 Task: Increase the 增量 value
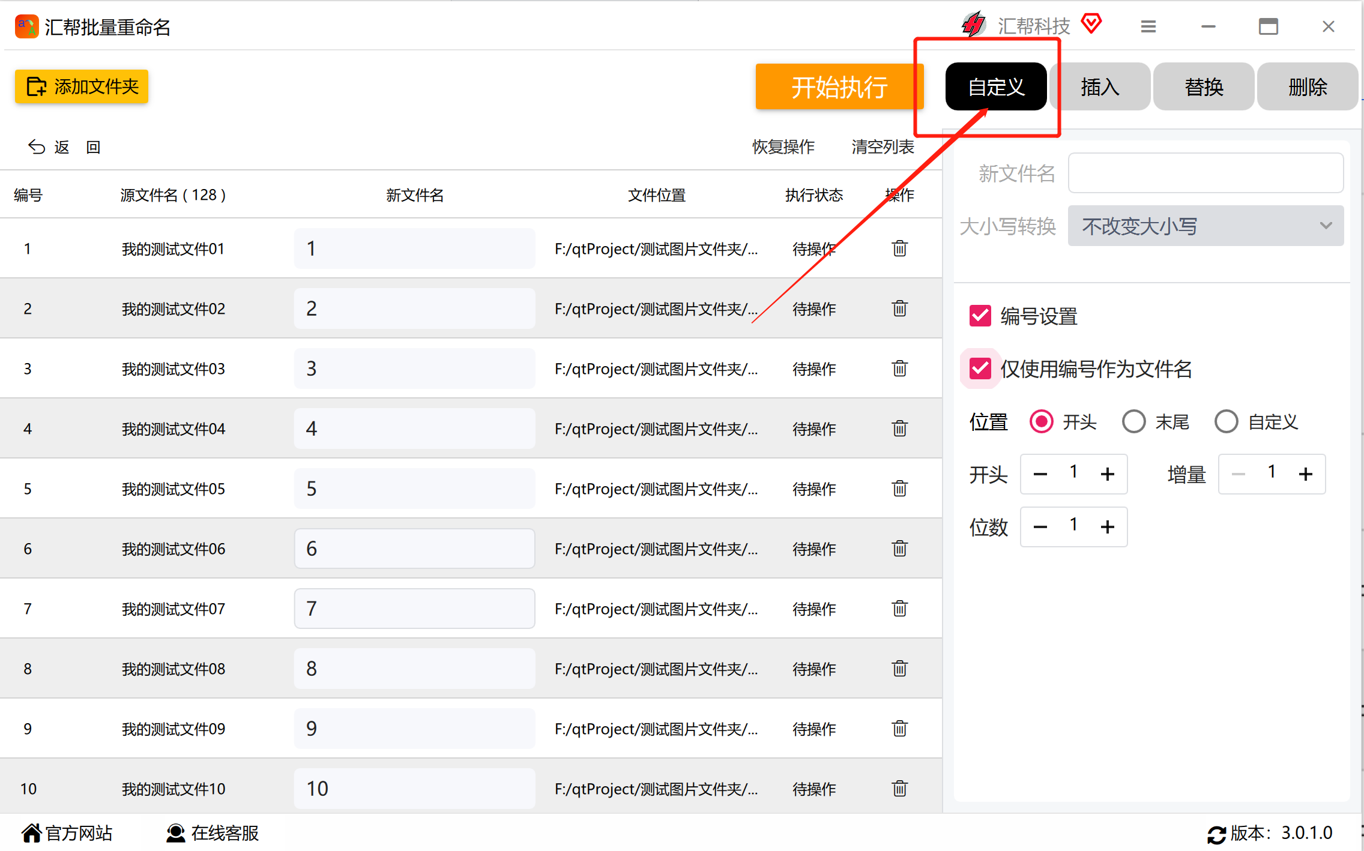pyautogui.click(x=1306, y=474)
